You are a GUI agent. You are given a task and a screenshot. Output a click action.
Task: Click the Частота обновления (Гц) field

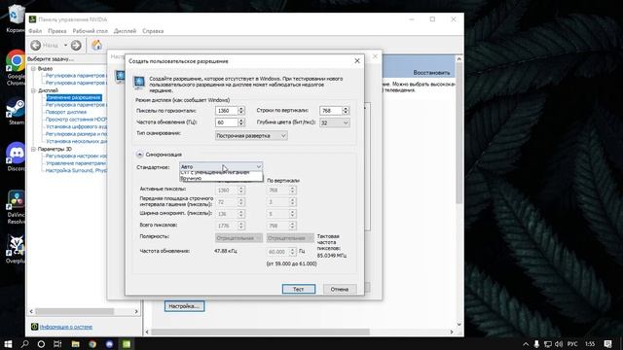tap(227, 122)
